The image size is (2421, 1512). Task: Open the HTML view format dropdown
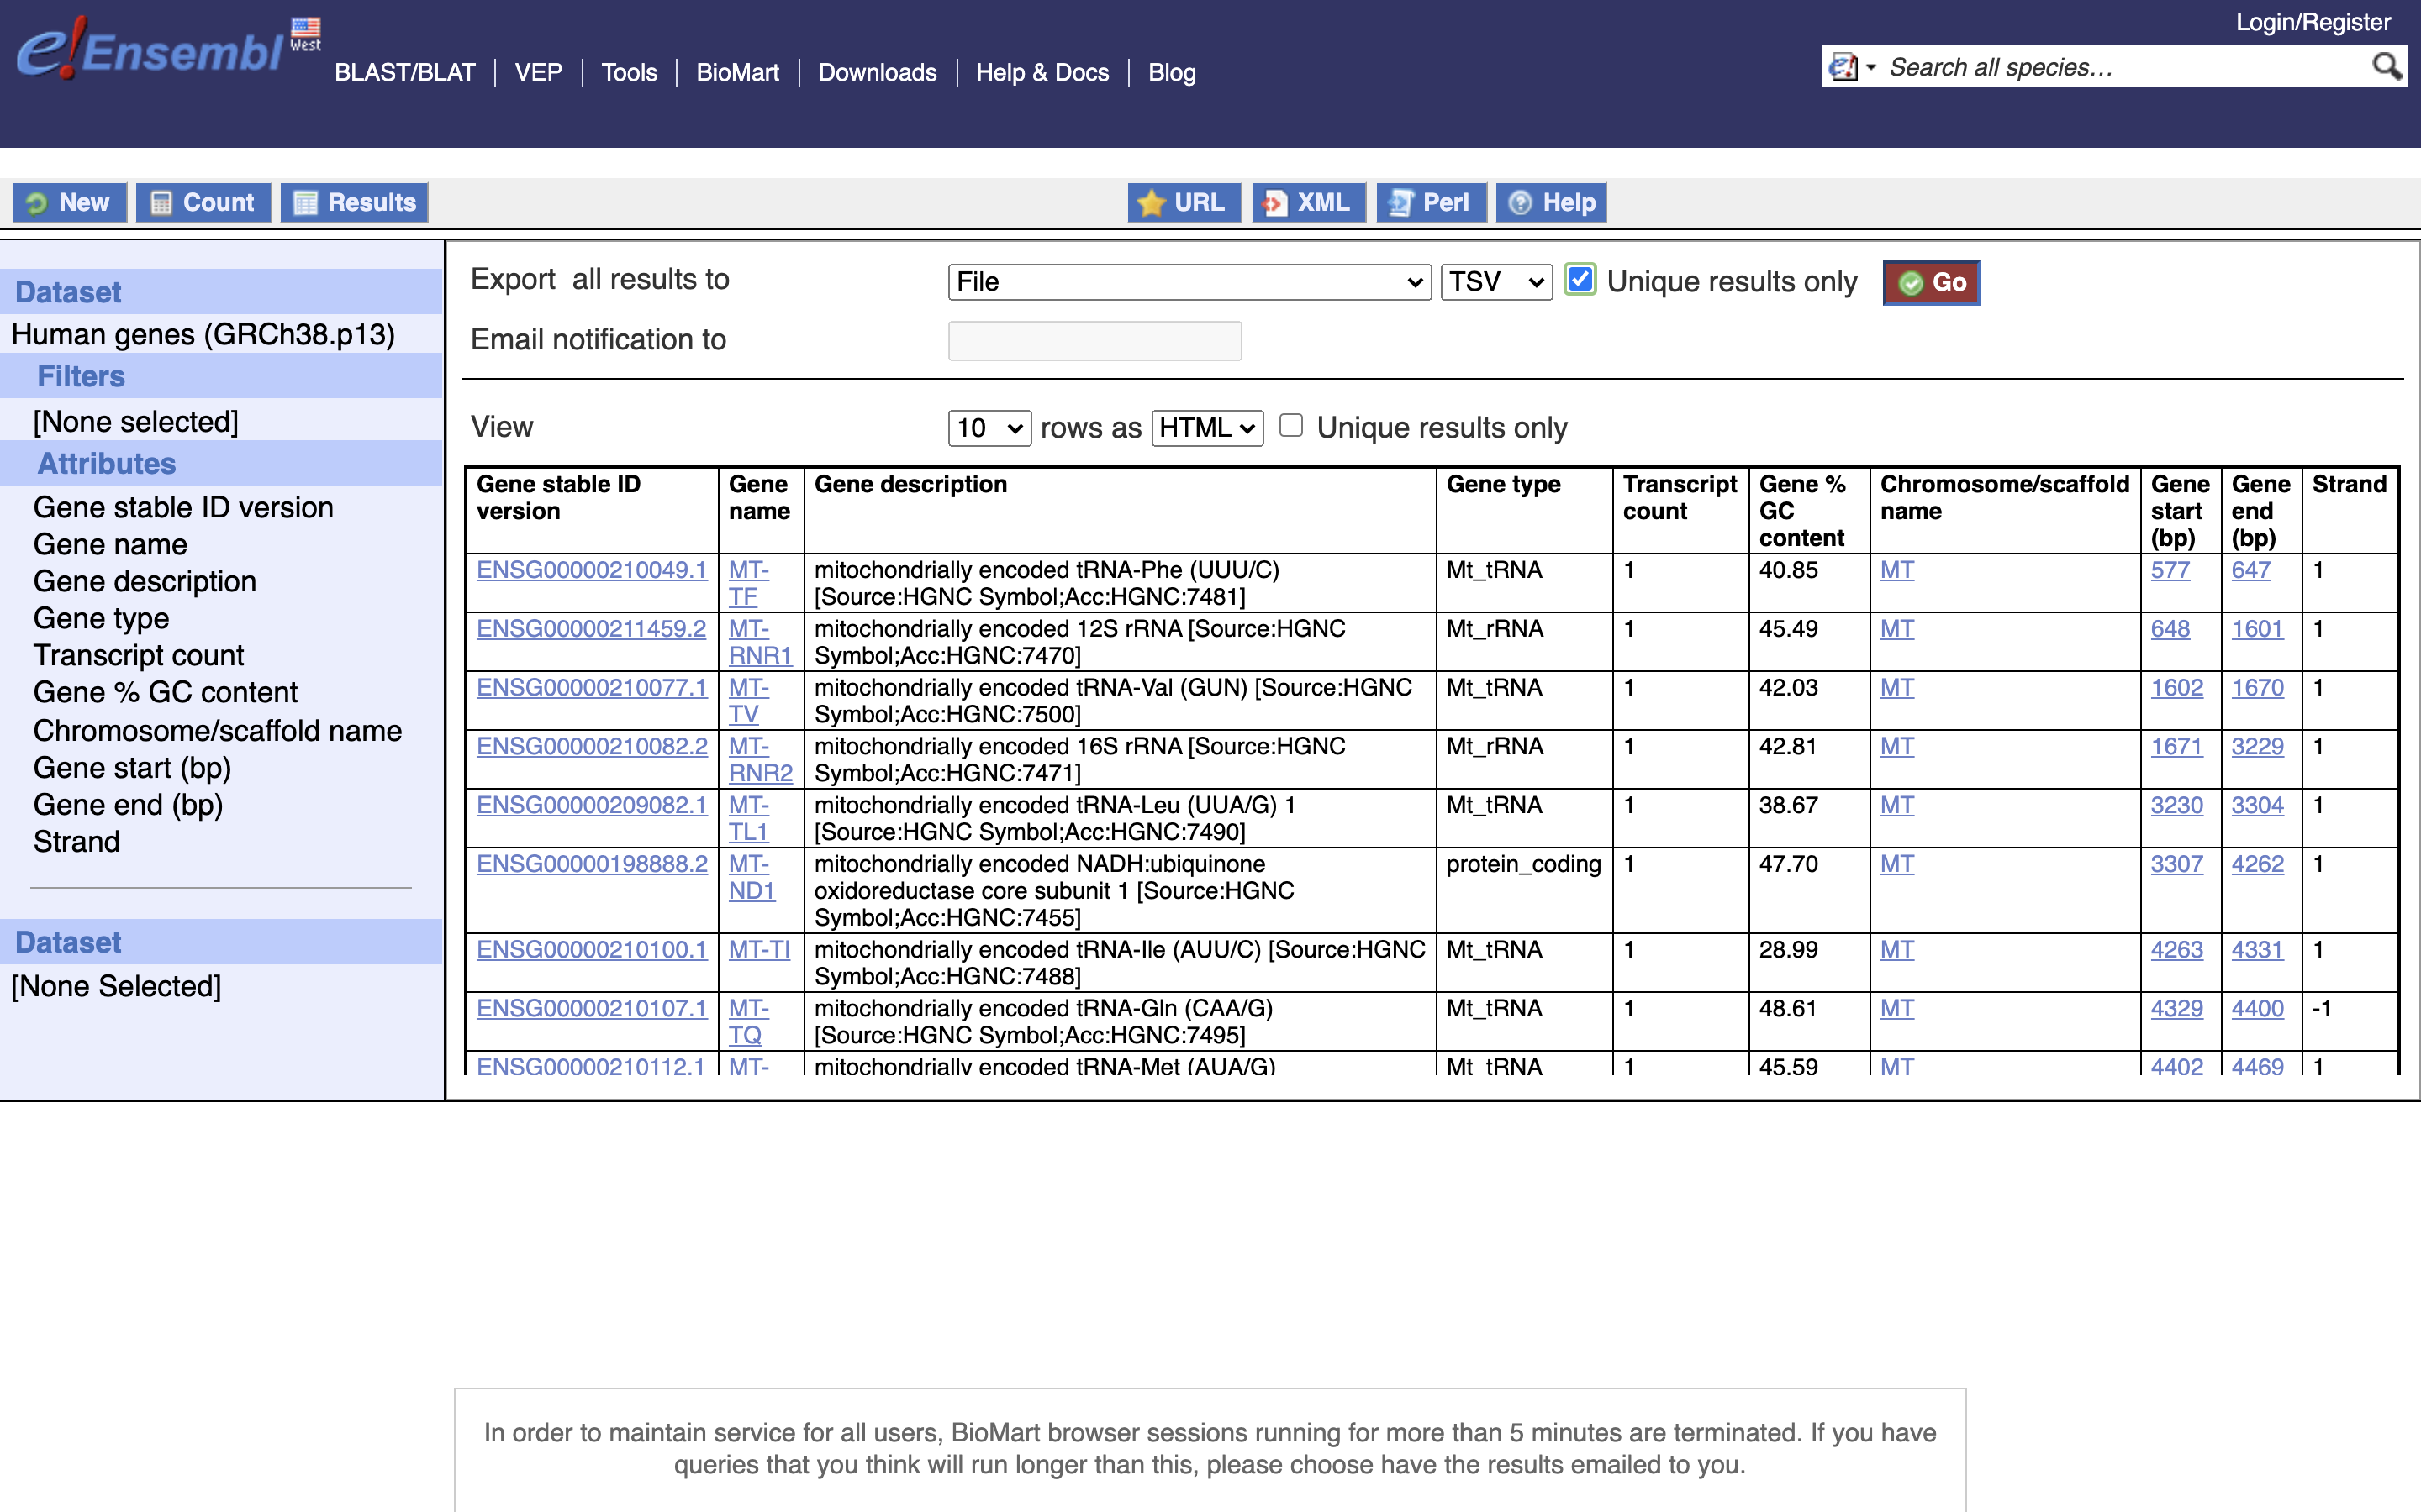[1207, 428]
